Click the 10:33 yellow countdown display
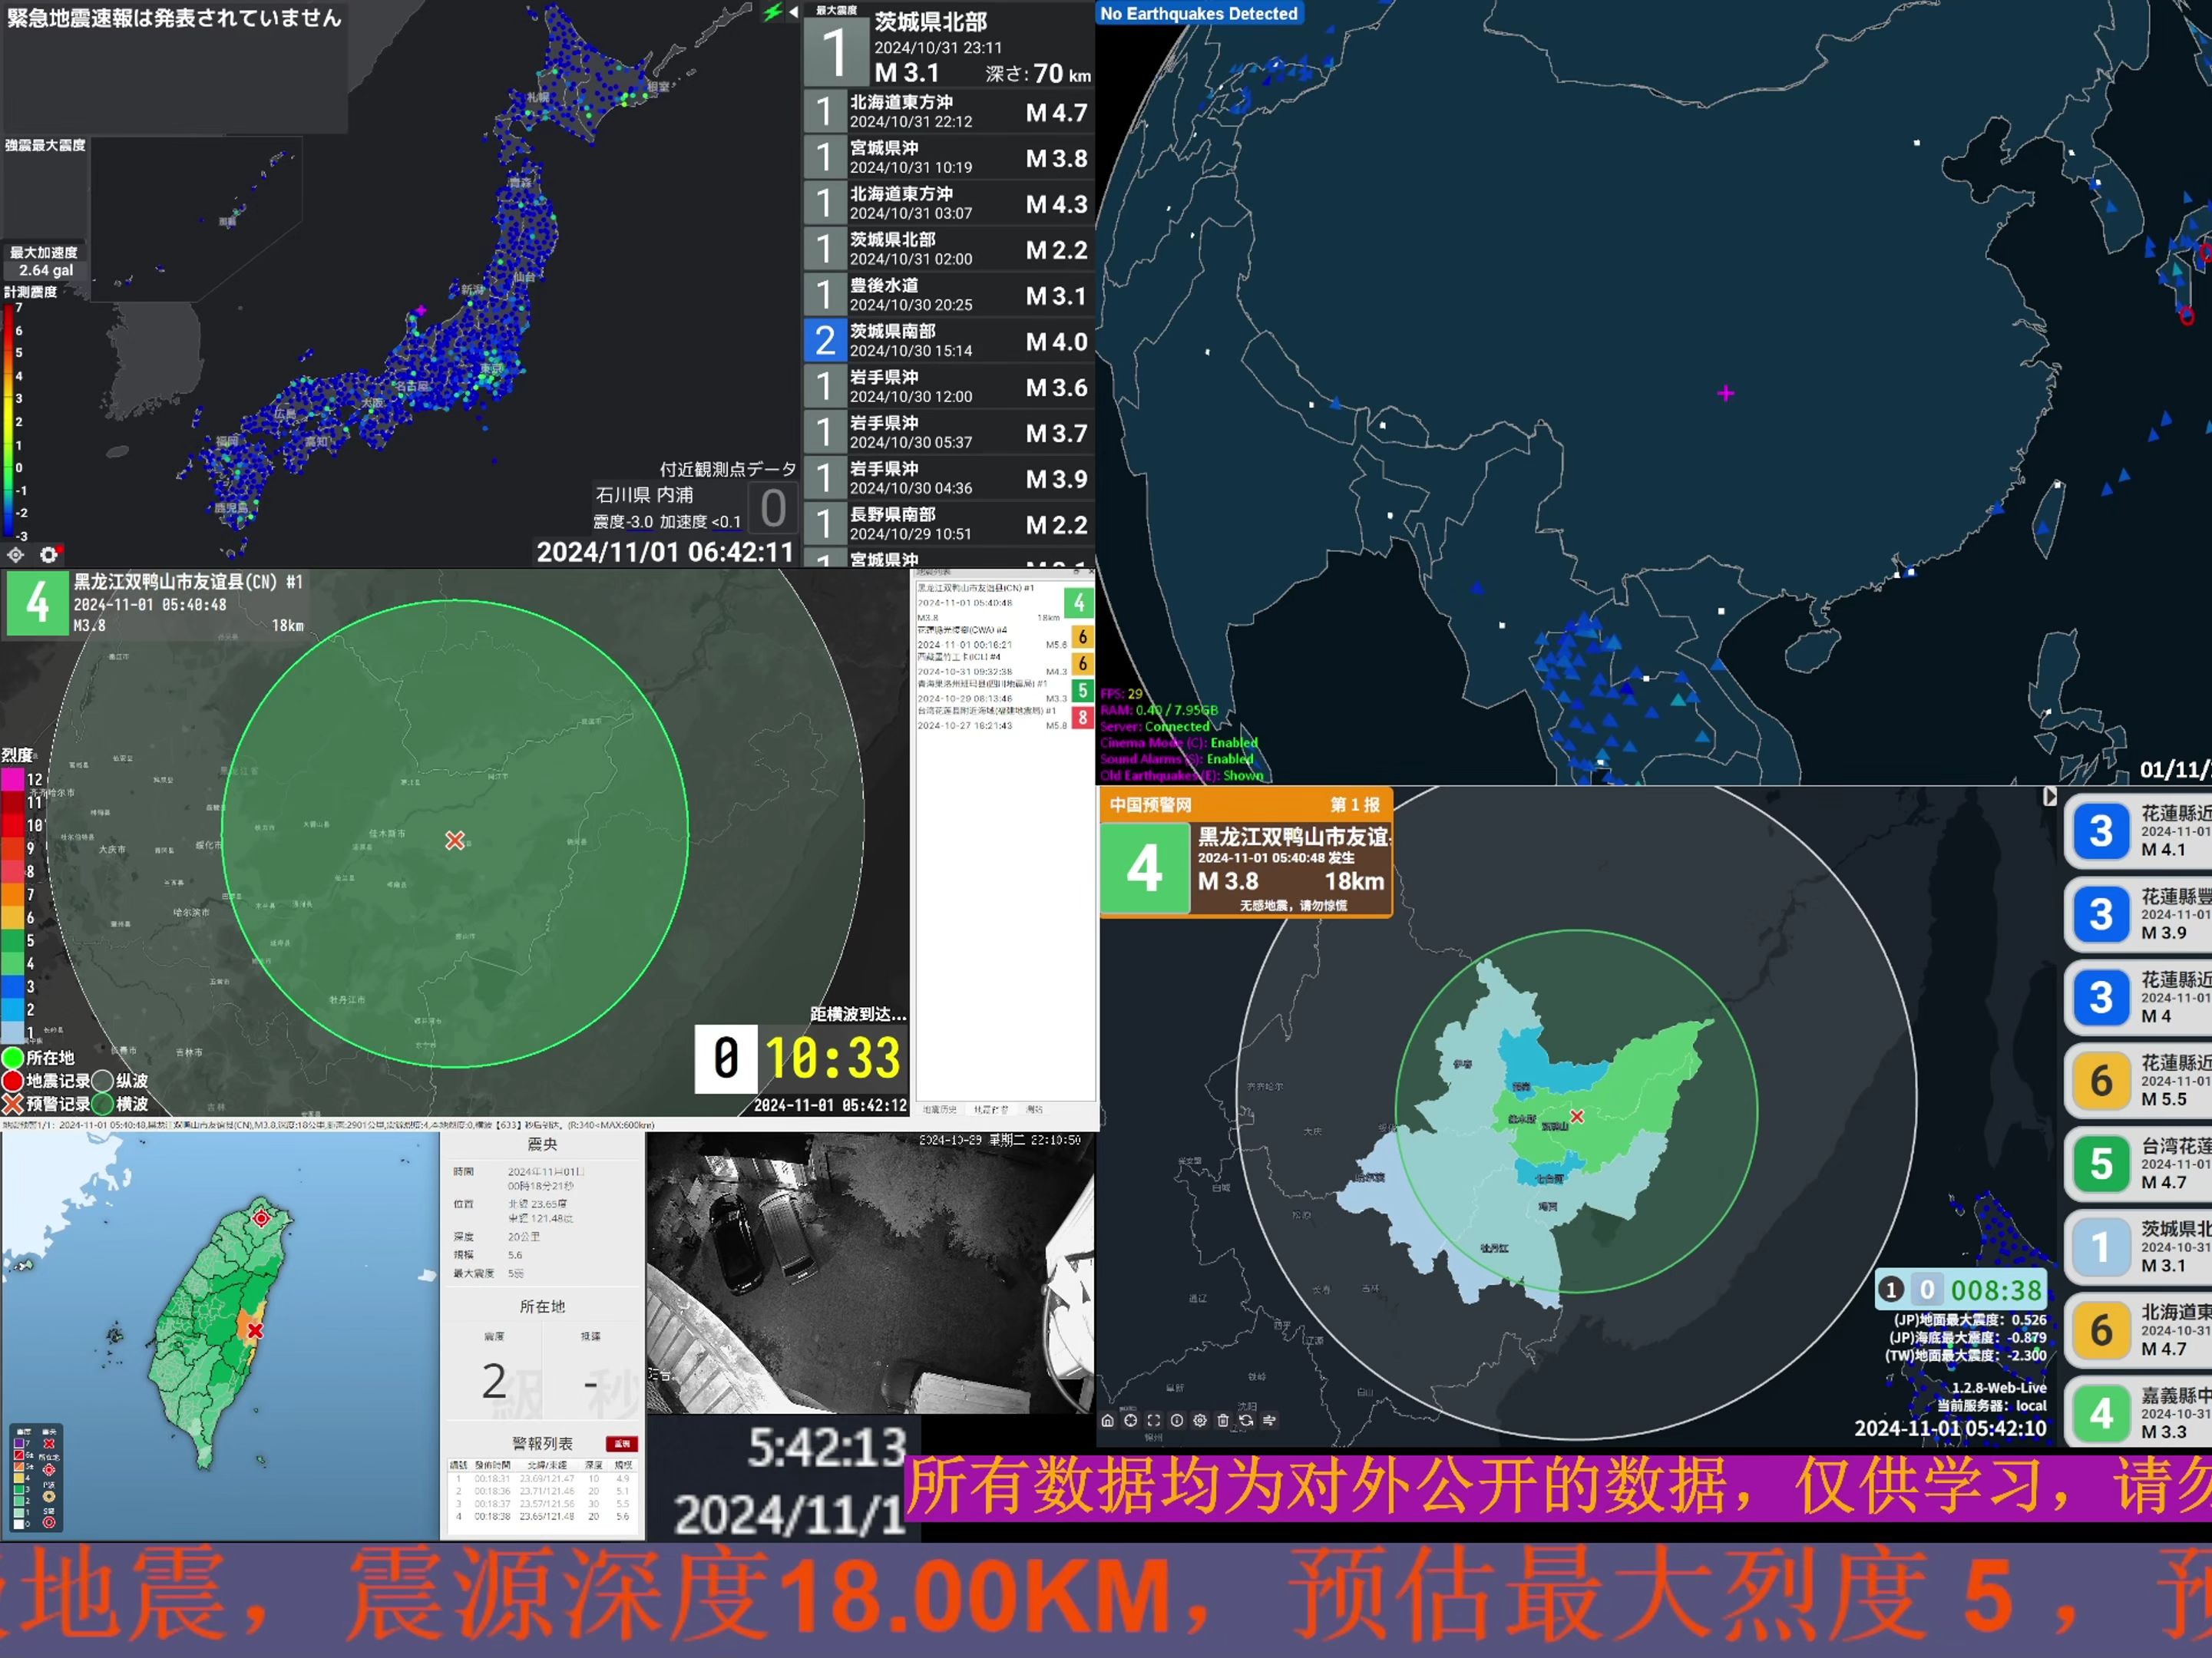Image resolution: width=2212 pixels, height=1658 pixels. [833, 1058]
